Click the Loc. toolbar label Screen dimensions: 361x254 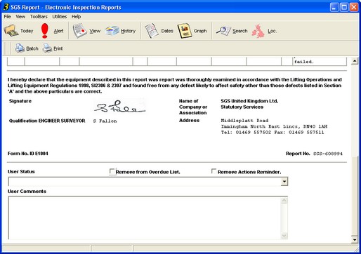272,31
